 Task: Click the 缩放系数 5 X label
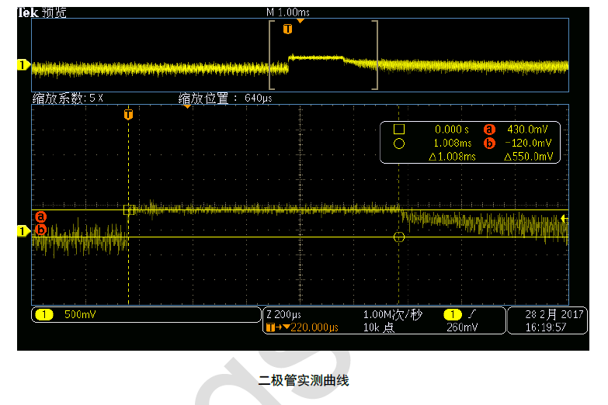click(68, 99)
